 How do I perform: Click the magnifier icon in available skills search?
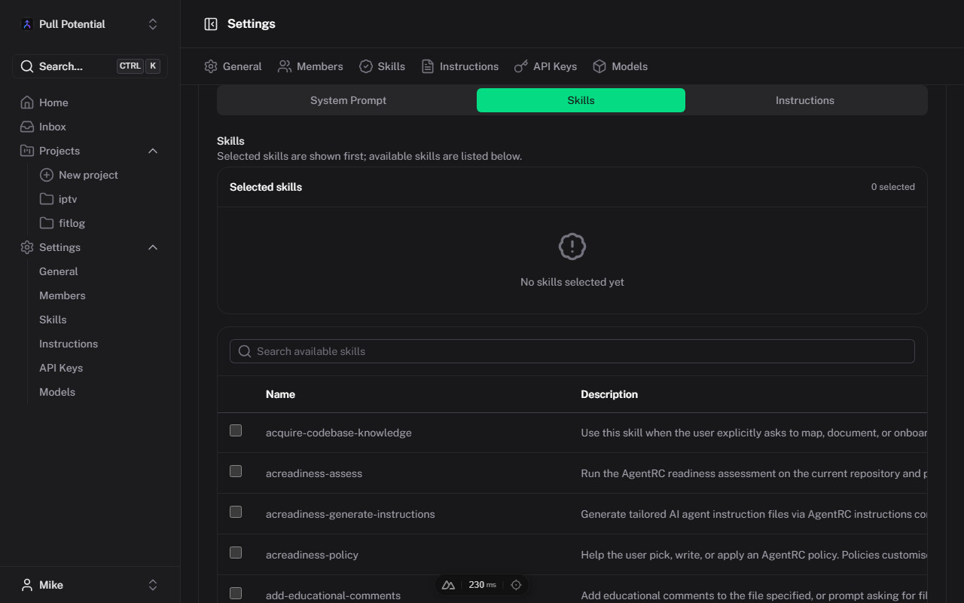click(245, 351)
